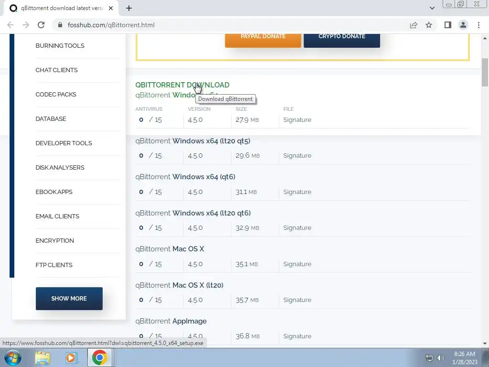Download qBittorrent Windows x64 (lt20 qt5)

[x=193, y=141]
